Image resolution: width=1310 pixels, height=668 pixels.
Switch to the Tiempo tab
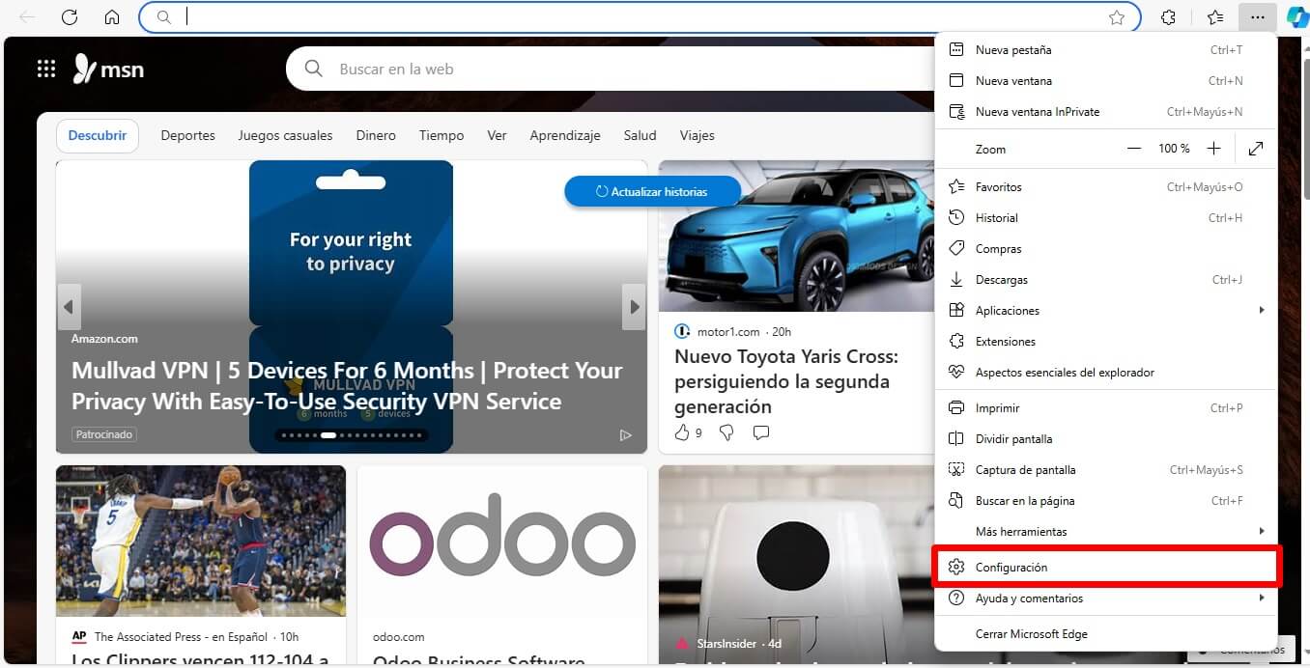tap(441, 136)
